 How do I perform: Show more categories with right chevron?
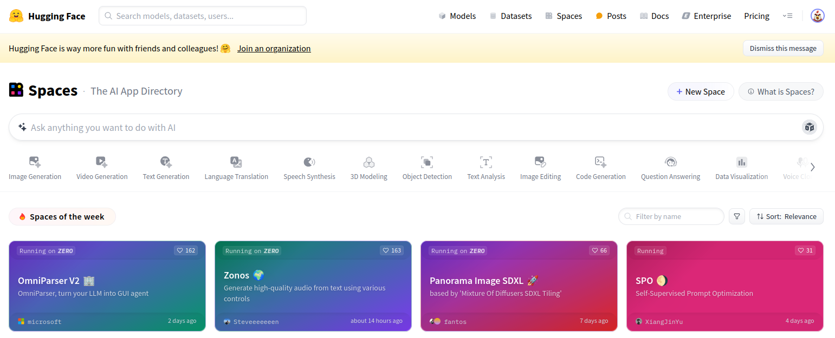click(812, 167)
